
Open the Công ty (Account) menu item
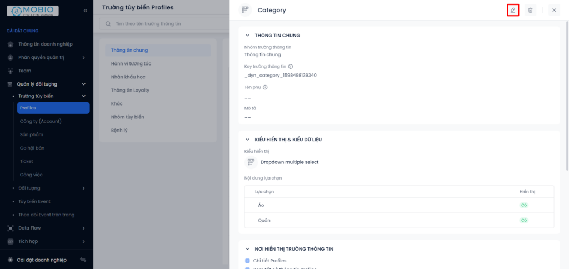(41, 121)
